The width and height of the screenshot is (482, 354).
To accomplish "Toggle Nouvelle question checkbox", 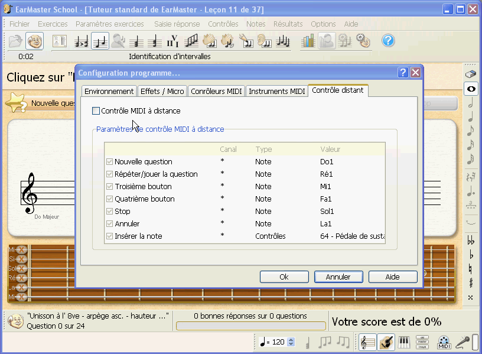I will (109, 162).
